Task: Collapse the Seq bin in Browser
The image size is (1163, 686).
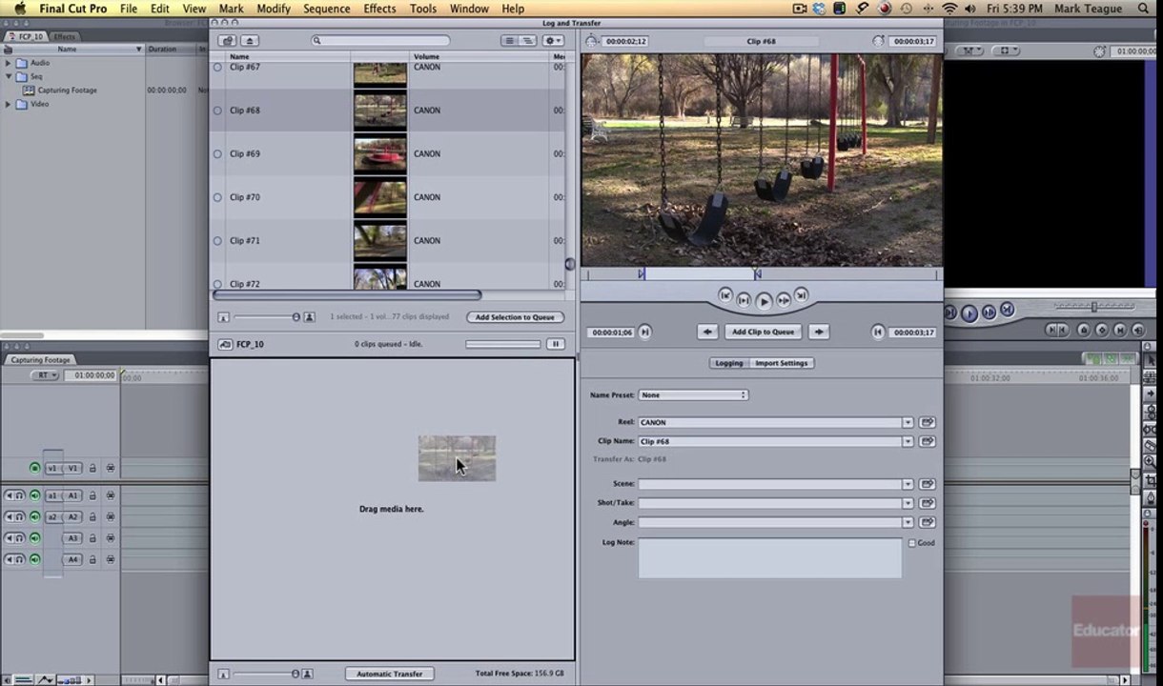Action: (9, 76)
